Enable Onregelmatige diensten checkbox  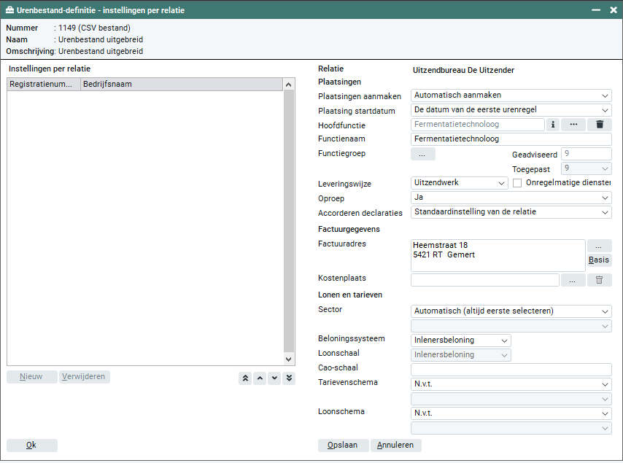(x=517, y=183)
